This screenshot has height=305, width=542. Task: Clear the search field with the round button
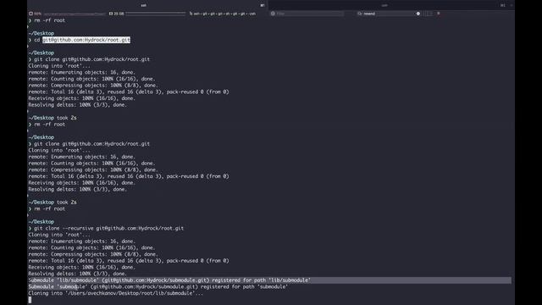click(418, 14)
